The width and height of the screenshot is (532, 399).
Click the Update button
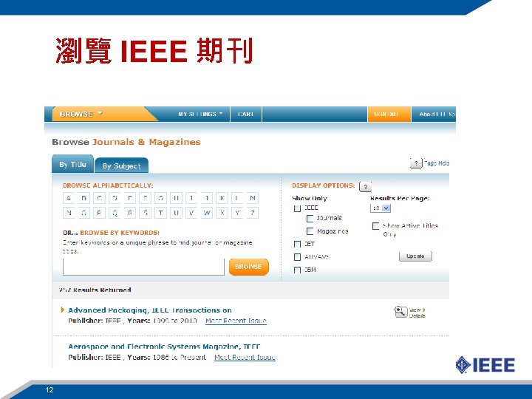point(415,256)
